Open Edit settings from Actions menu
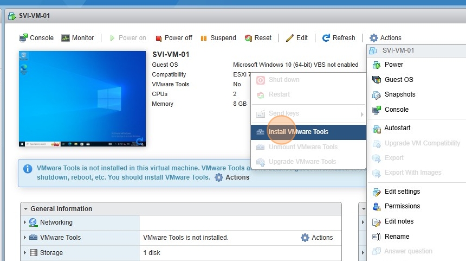466x261 pixels. 417,192
